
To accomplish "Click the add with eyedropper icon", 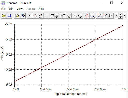I will coord(105,16).
